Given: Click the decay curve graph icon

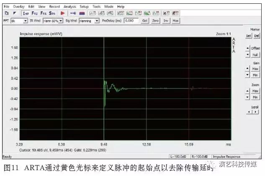Looking at the screenshot, I should (x=138, y=13).
